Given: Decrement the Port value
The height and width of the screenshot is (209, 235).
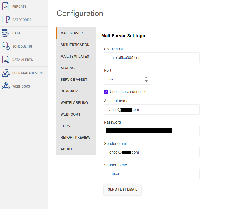Looking at the screenshot, I should [x=146, y=81].
